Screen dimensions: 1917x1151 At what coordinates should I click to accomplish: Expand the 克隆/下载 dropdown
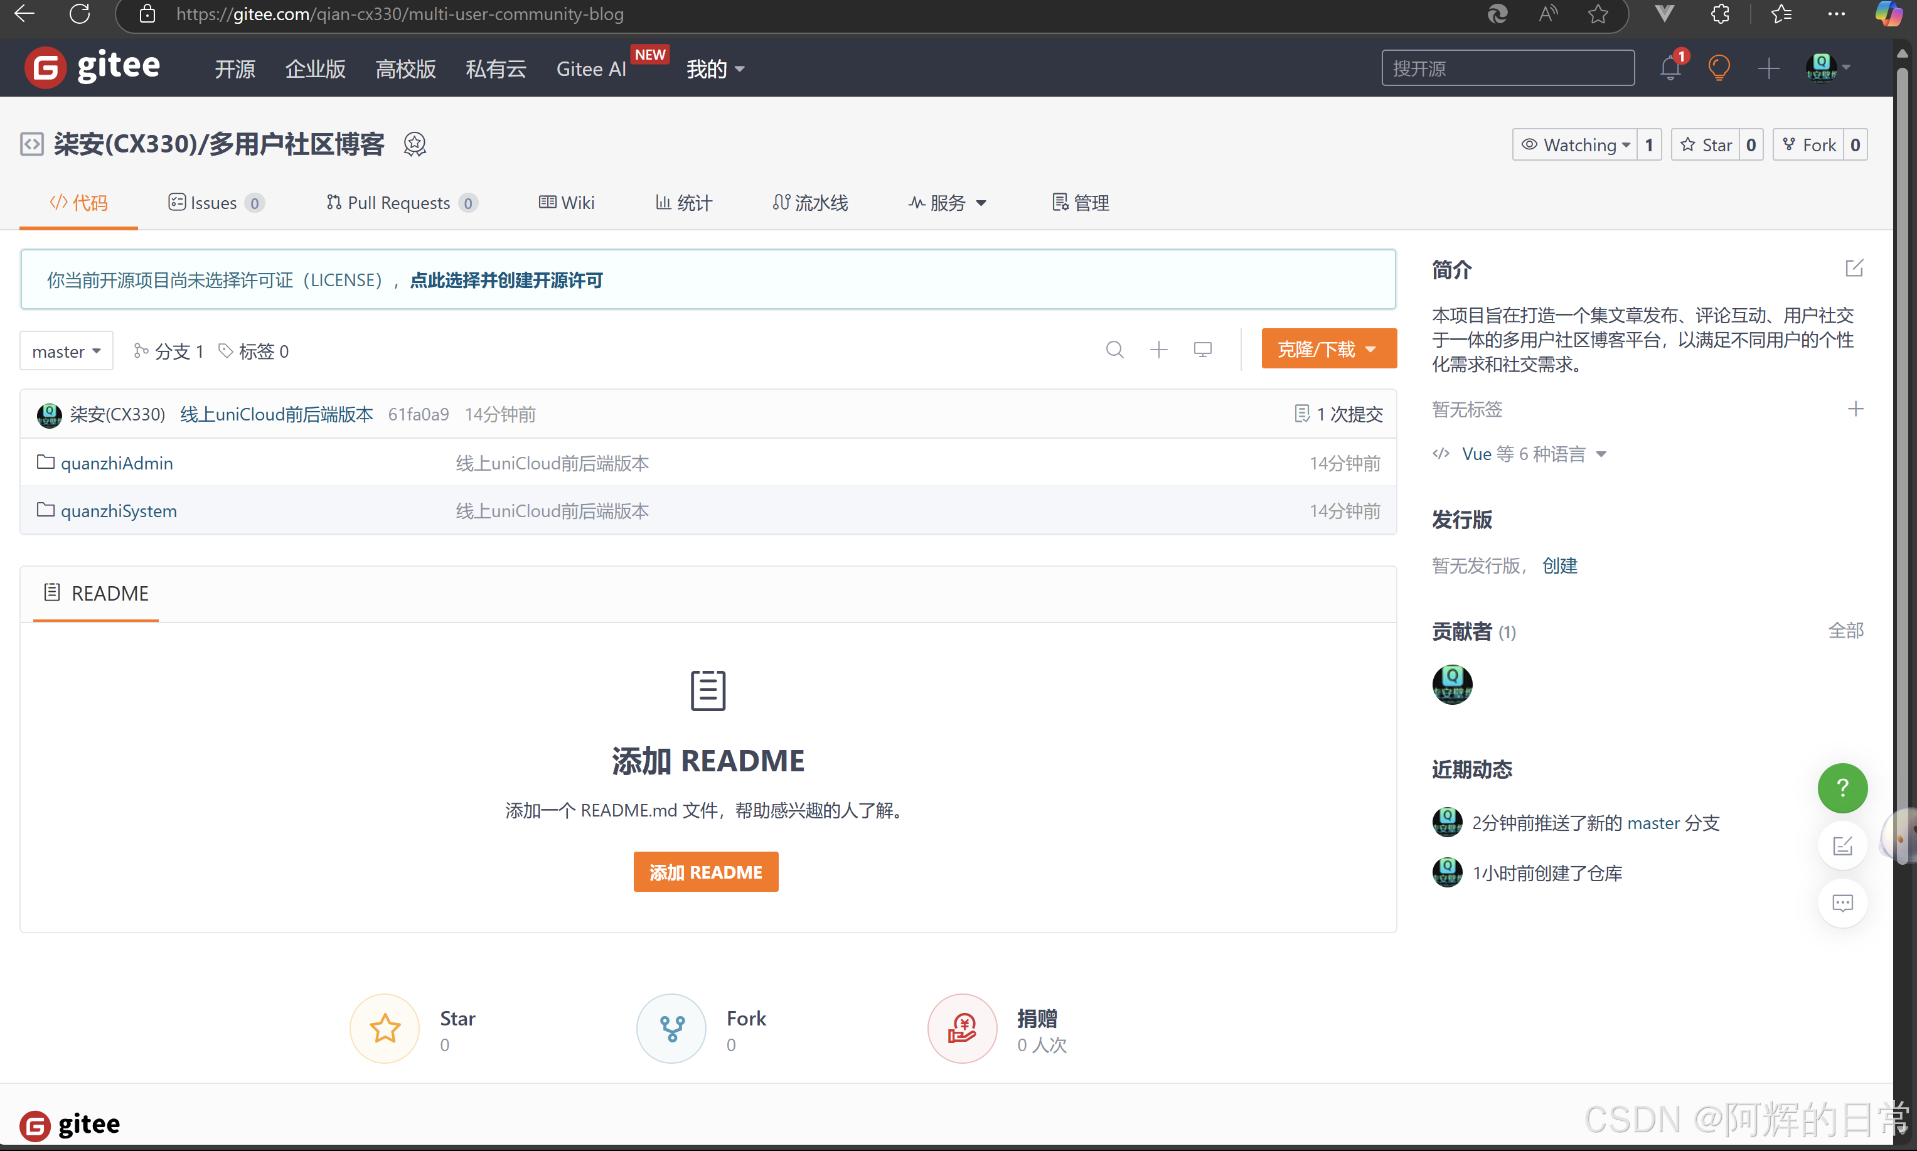point(1328,349)
